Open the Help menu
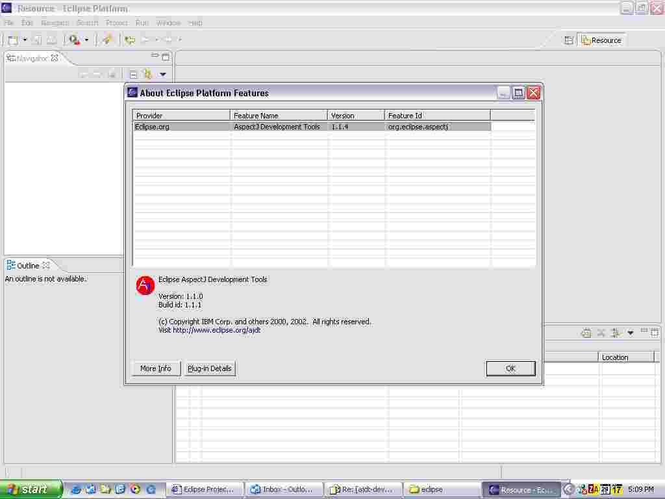Screen dimensions: 665x499 [x=195, y=23]
